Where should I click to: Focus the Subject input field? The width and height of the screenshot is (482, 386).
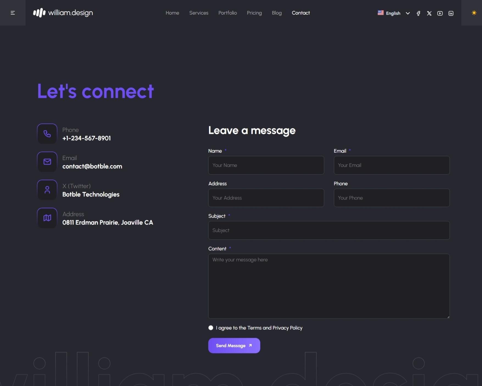tap(329, 230)
